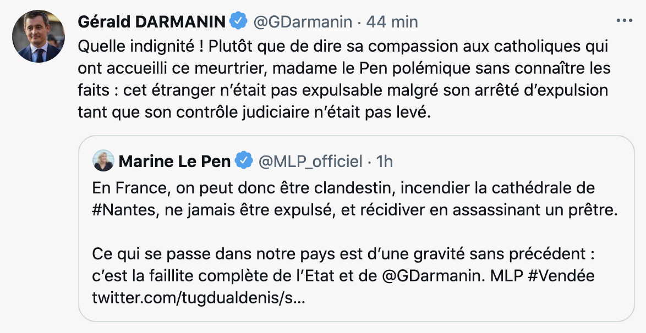Click the Marine Le Pen display name
The image size is (646, 333).
pyautogui.click(x=174, y=162)
